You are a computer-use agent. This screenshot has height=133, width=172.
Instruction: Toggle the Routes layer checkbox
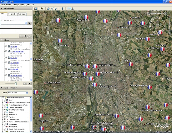(x=5, y=112)
